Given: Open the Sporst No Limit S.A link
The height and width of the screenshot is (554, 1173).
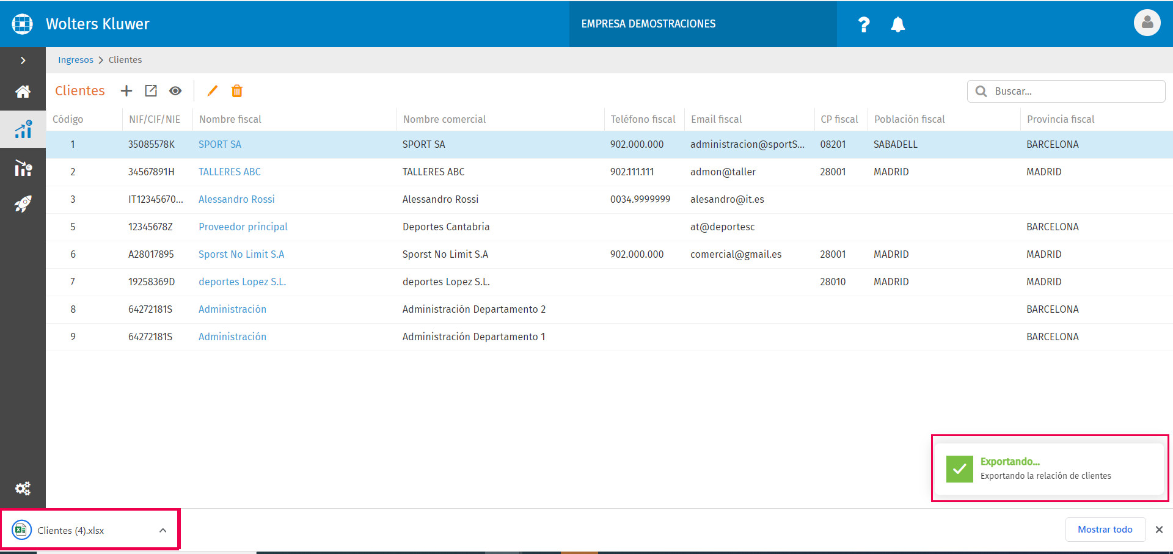Looking at the screenshot, I should tap(241, 254).
